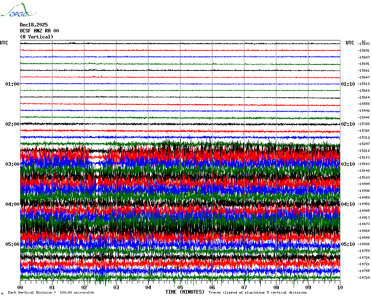Click the 04:10 end-time label
372x298 pixels.
coord(348,204)
